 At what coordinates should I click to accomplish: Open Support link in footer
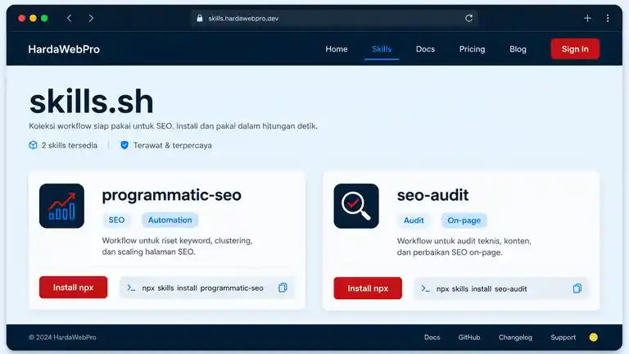(563, 337)
